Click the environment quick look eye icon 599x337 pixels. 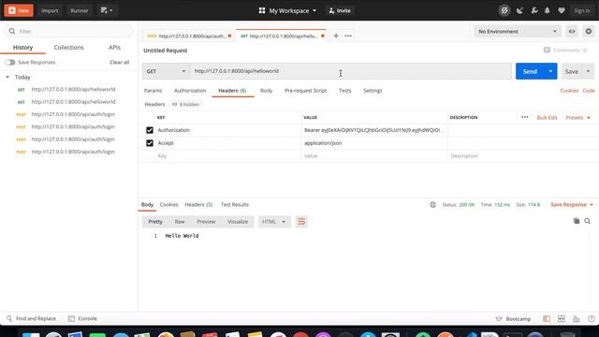tap(572, 31)
